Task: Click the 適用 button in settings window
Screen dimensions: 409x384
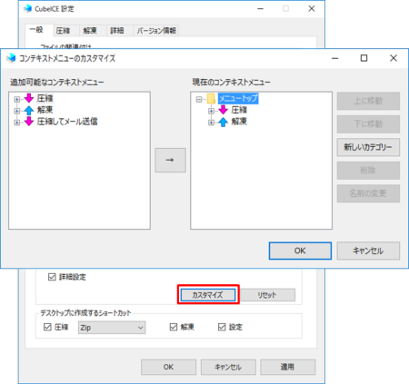Action: (287, 367)
